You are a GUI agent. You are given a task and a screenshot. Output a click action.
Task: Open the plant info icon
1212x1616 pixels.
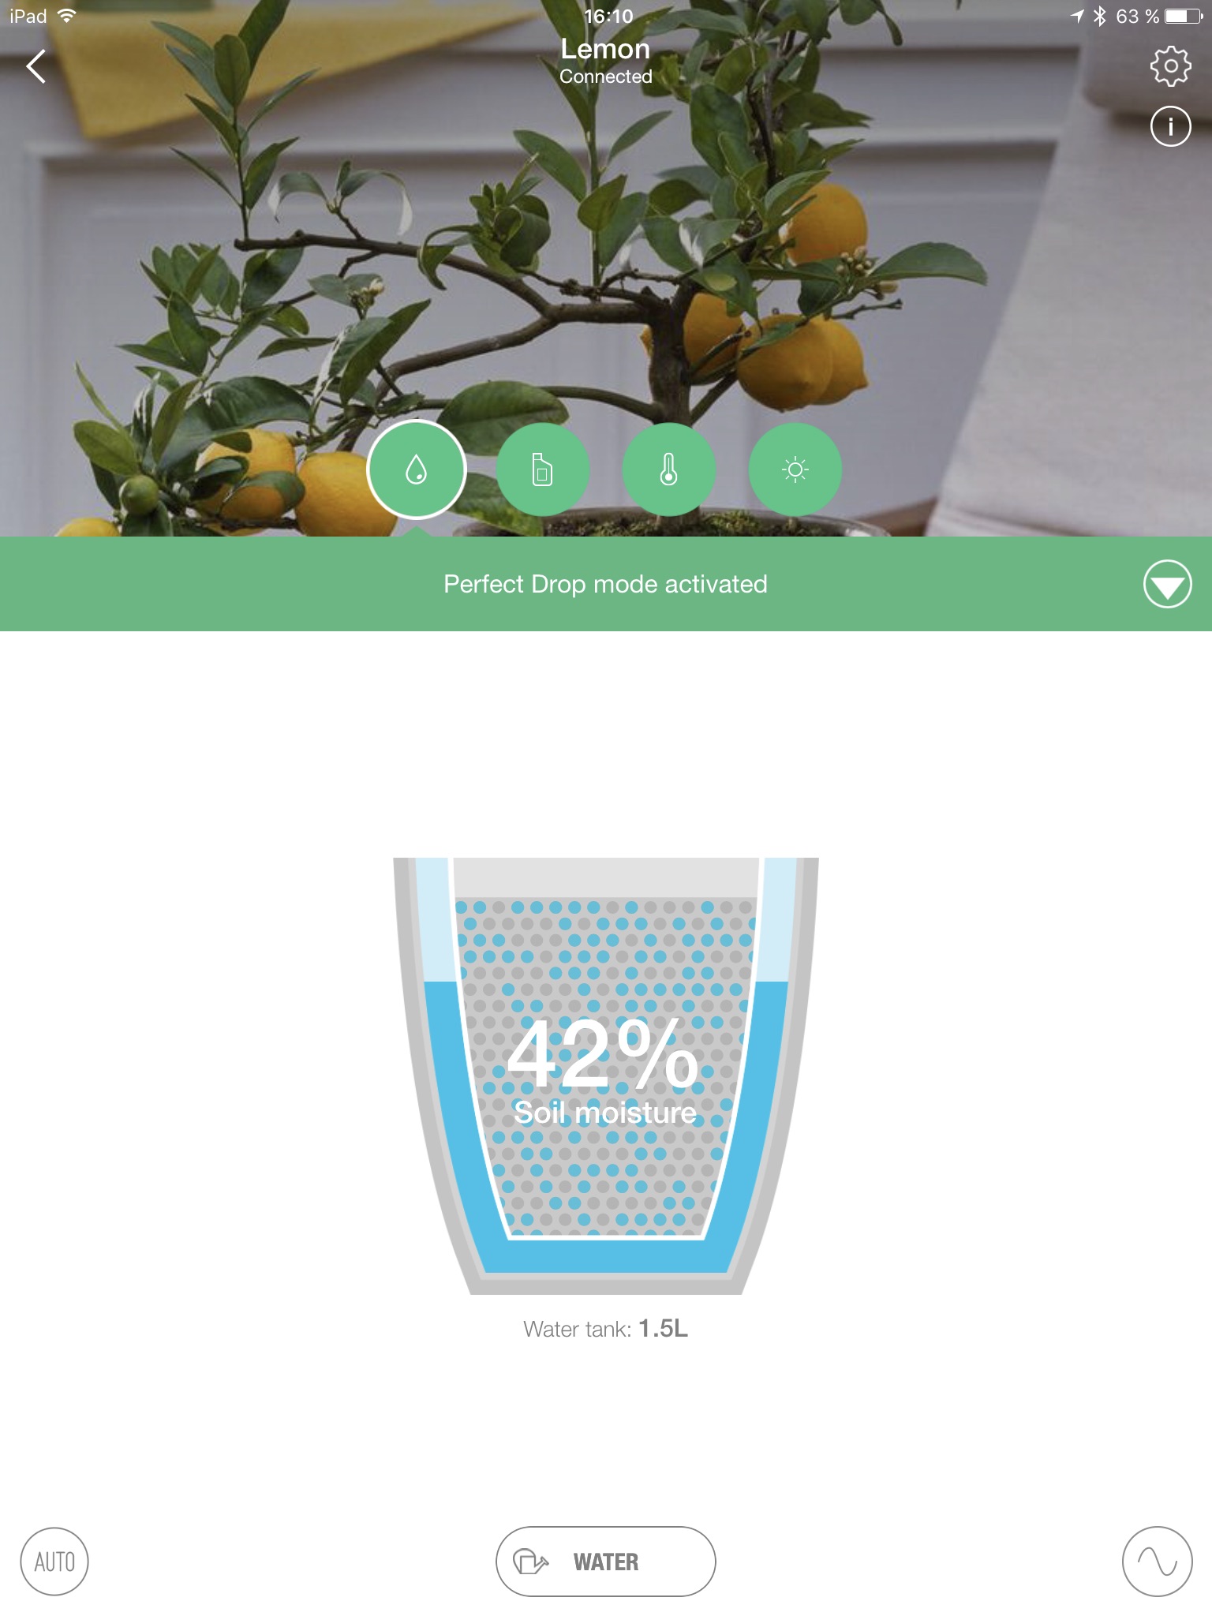pos(1170,126)
